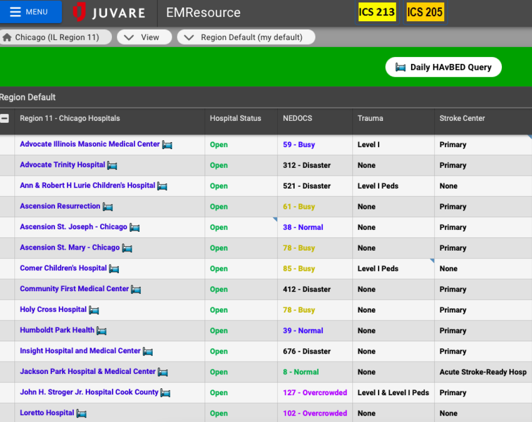Open the ICS 205 form
Image resolution: width=532 pixels, height=422 pixels.
click(425, 12)
